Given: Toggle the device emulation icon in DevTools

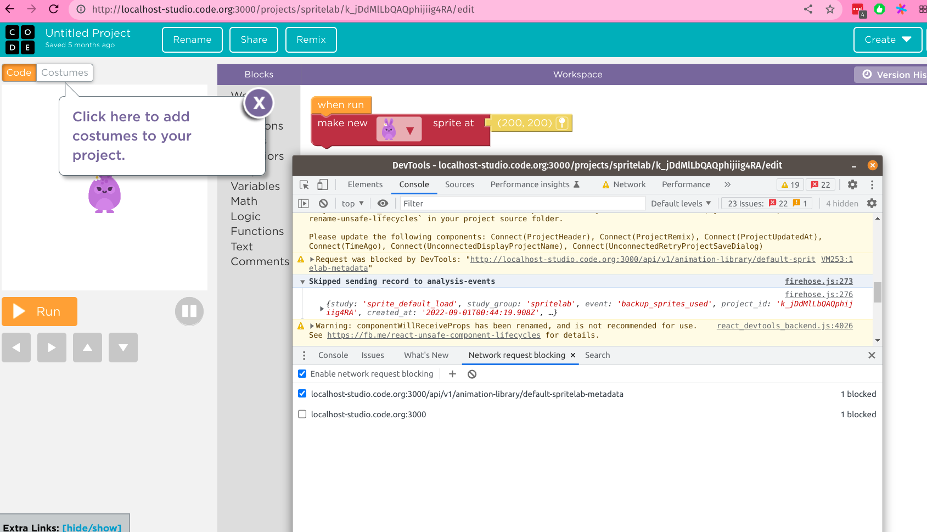Looking at the screenshot, I should click(x=322, y=184).
